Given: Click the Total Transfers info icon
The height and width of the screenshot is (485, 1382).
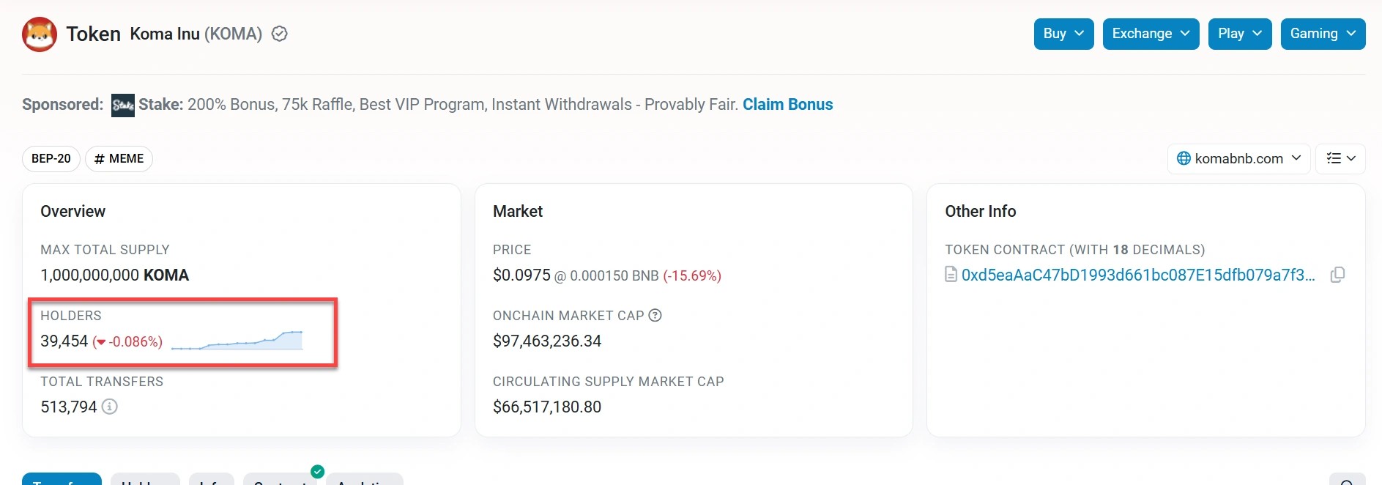Looking at the screenshot, I should pyautogui.click(x=109, y=407).
